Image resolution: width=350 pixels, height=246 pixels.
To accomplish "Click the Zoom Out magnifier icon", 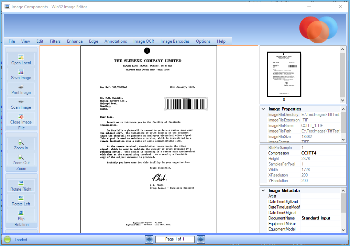I will point(21,157).
